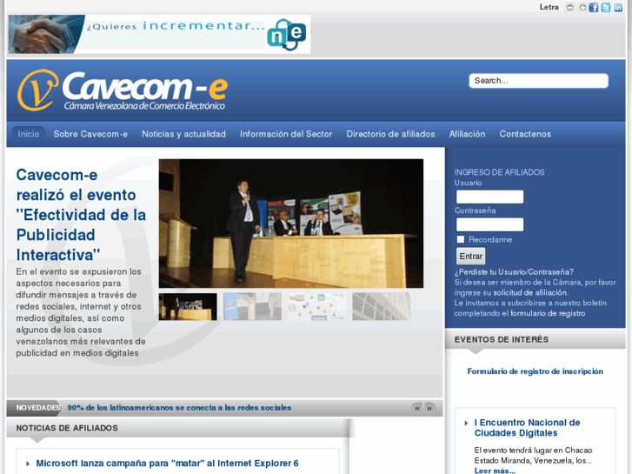632x474 pixels.
Task: Open the Microsoft Internet Explorer 6 article
Action: tap(167, 463)
